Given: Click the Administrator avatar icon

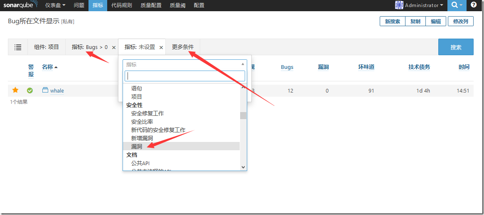Looking at the screenshot, I should tap(399, 5).
